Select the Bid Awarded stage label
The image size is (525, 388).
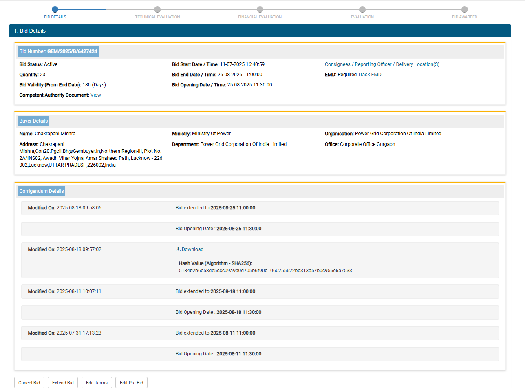(x=464, y=17)
